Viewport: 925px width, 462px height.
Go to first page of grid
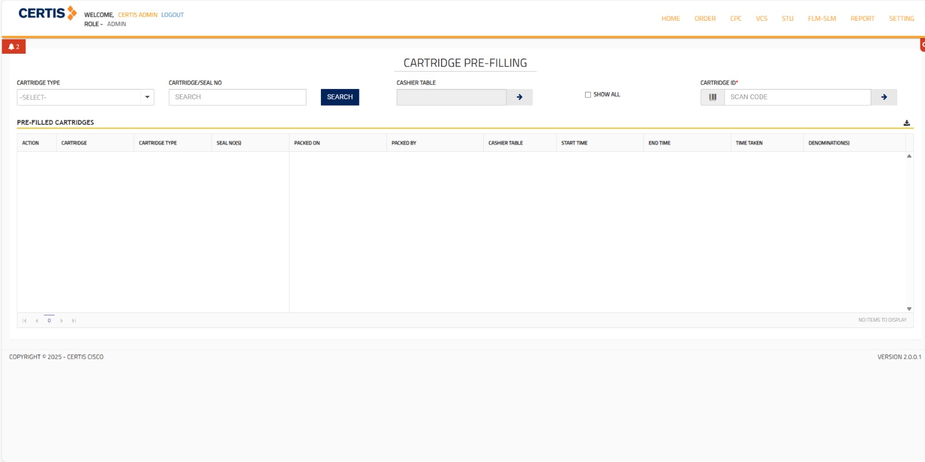[24, 321]
